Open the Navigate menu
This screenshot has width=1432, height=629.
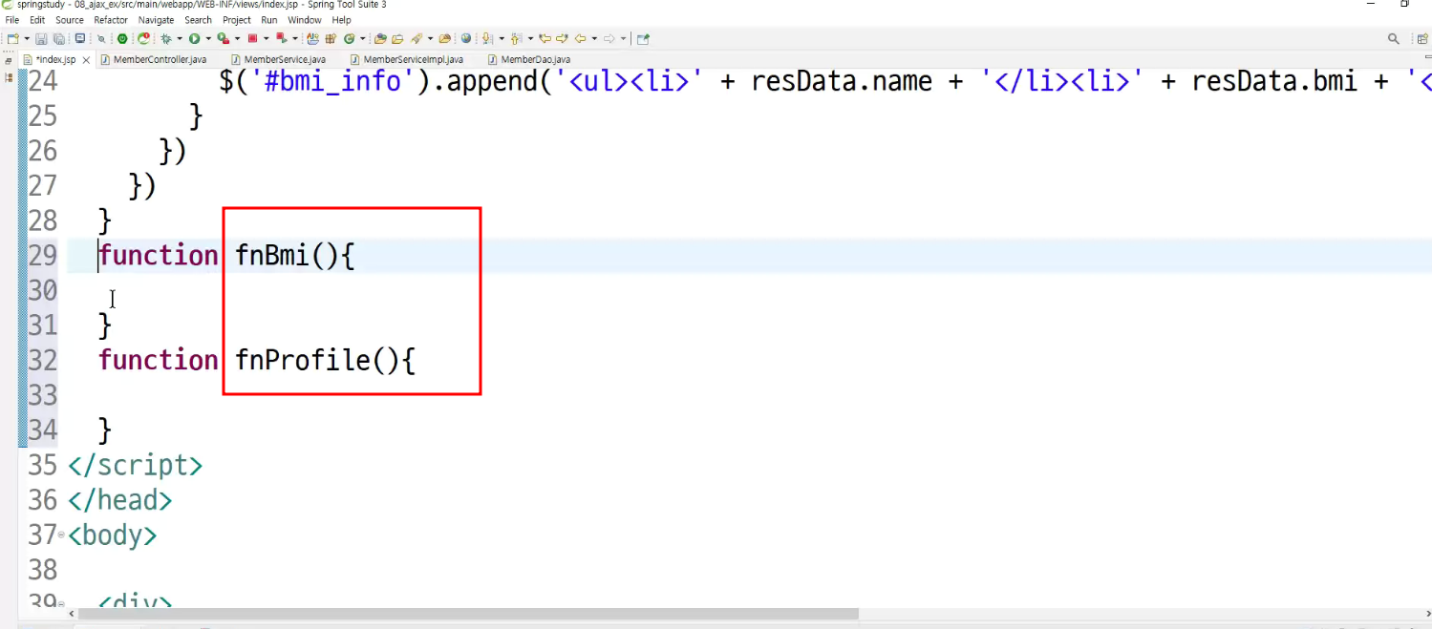[156, 20]
